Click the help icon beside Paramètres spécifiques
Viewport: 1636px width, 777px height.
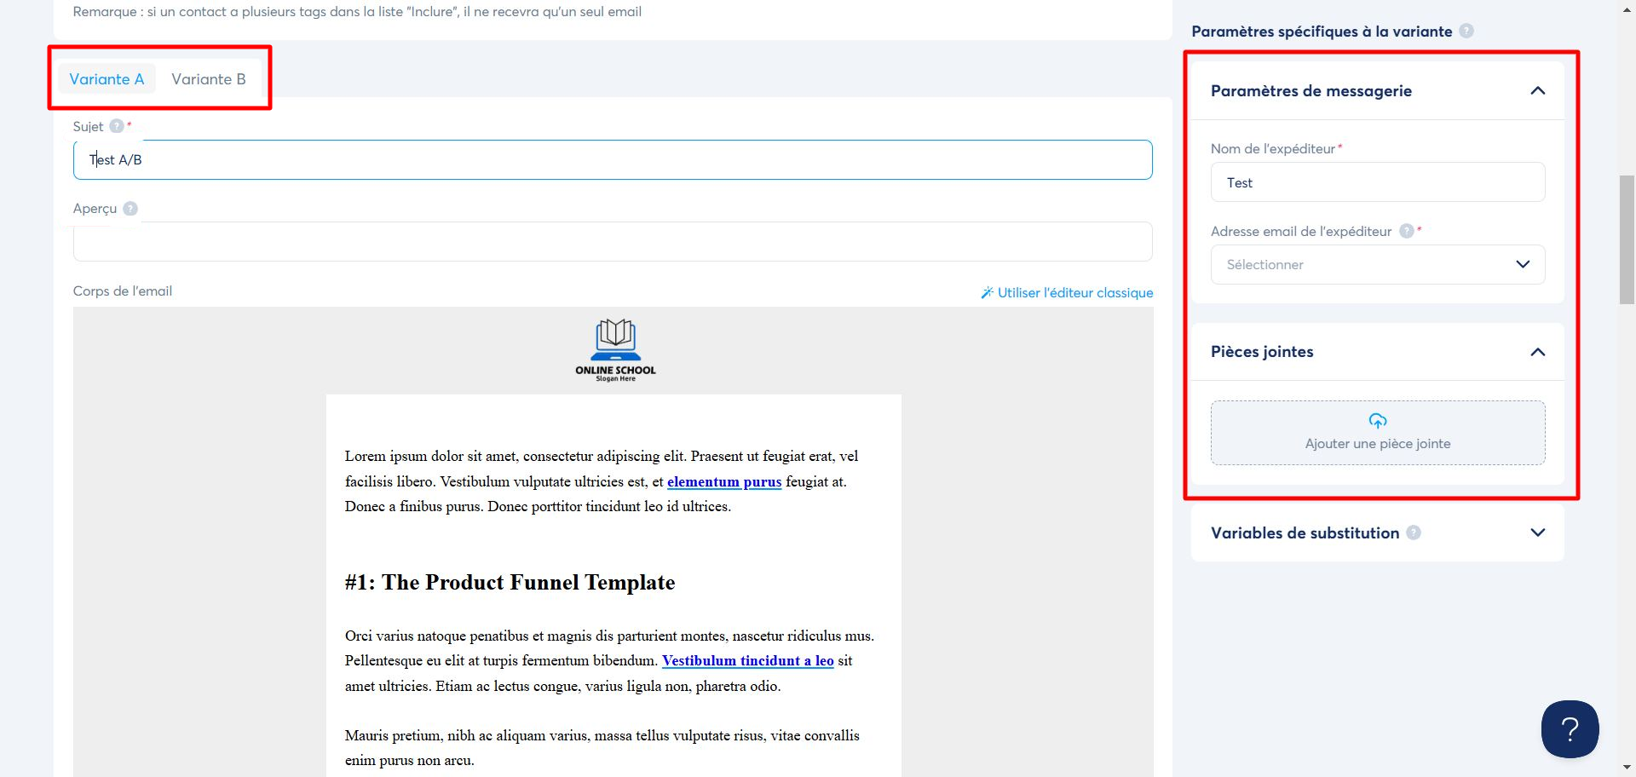click(1466, 31)
